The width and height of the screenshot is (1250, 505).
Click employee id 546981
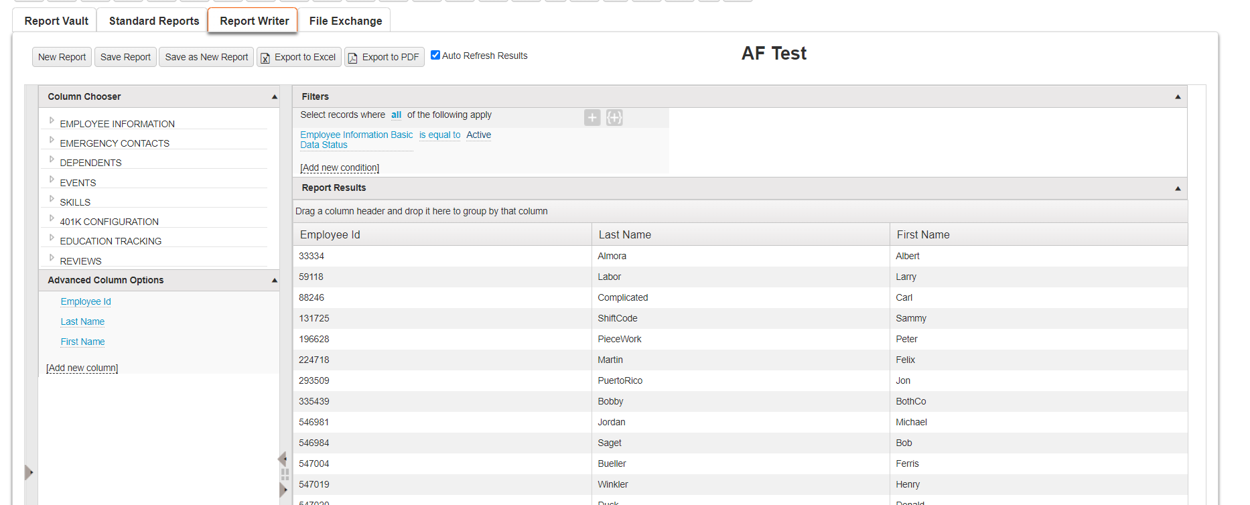coord(442,422)
